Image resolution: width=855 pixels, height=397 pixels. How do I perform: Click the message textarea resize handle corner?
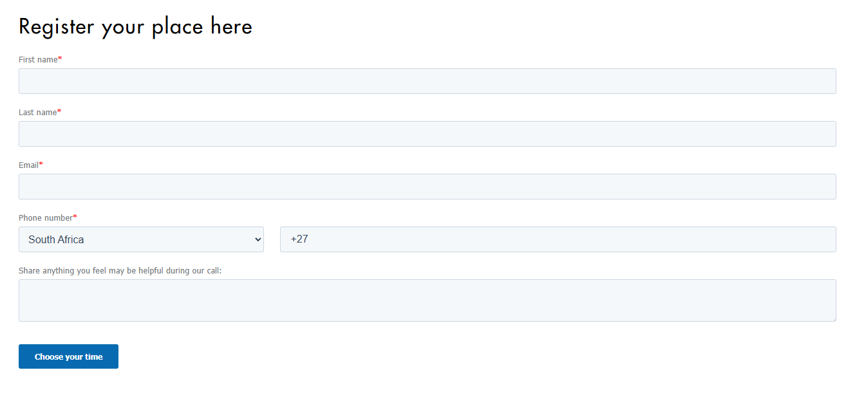(x=833, y=319)
